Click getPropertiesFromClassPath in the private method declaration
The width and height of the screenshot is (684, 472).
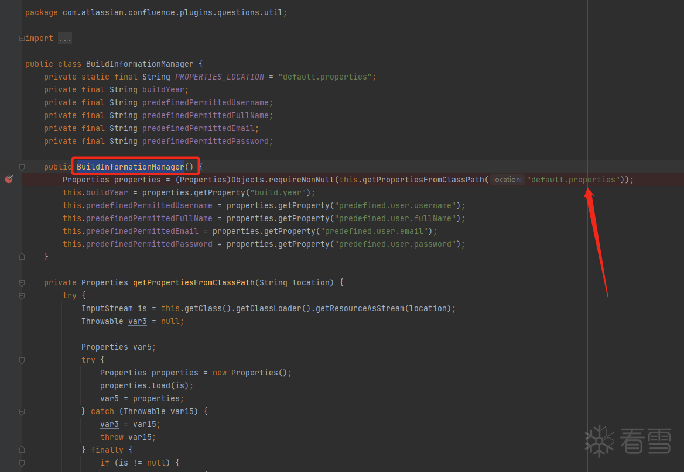(x=194, y=283)
